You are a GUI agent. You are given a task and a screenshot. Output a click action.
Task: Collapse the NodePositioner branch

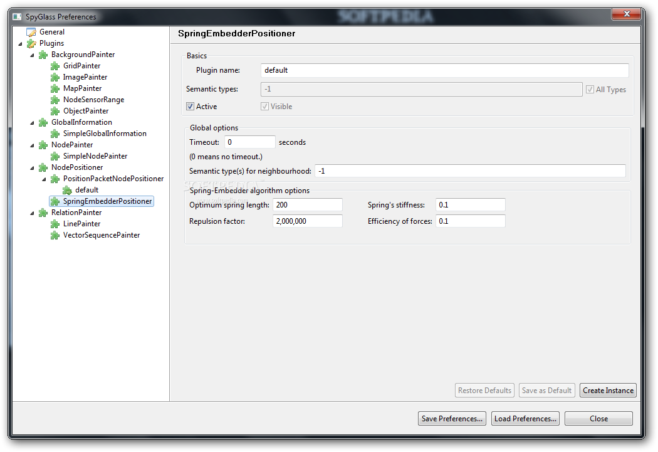(x=32, y=168)
